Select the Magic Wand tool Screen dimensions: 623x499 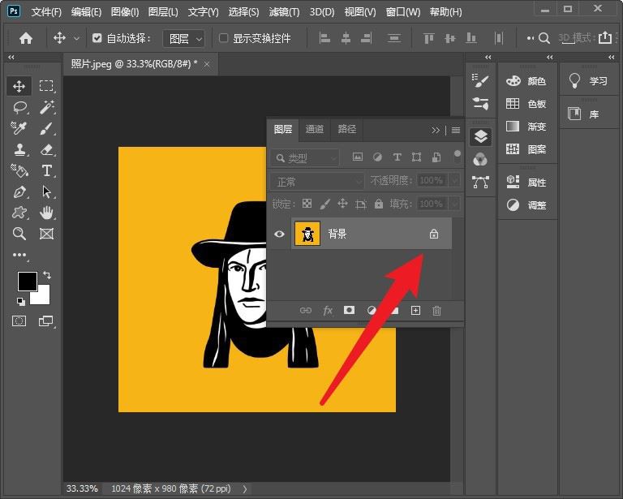coord(46,107)
